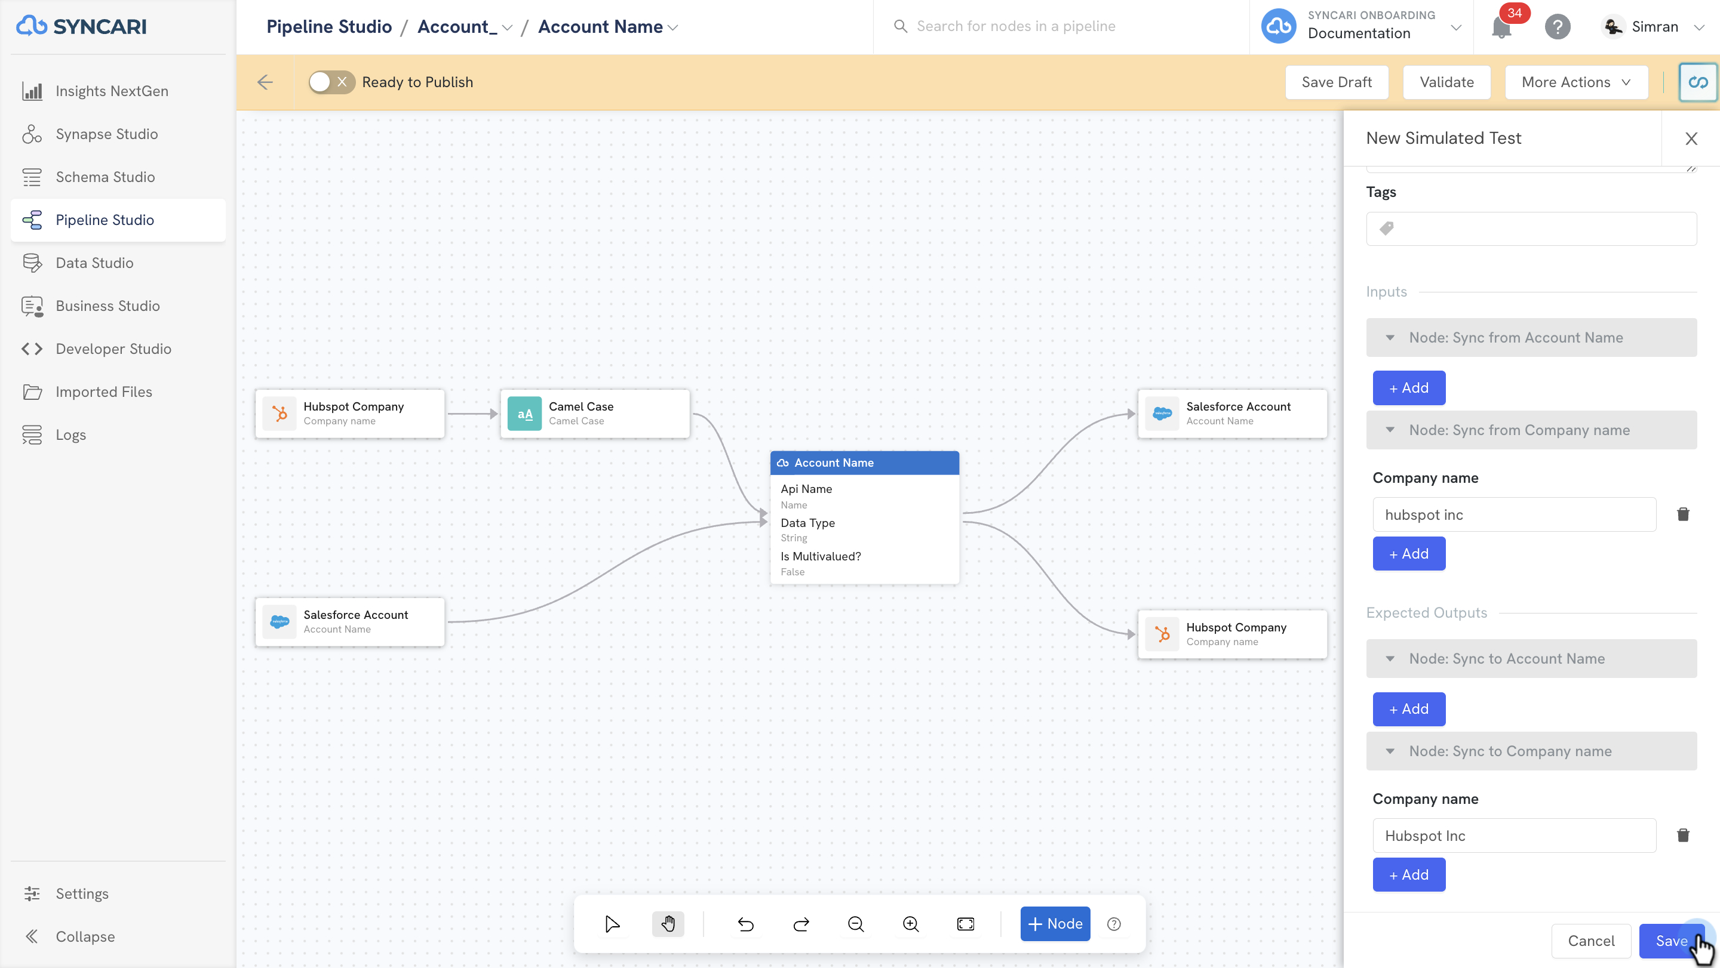Image resolution: width=1720 pixels, height=968 pixels.
Task: Open the notifications bell
Action: click(x=1501, y=27)
